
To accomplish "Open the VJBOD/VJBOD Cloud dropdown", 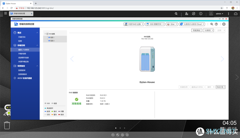I will 192,24.
